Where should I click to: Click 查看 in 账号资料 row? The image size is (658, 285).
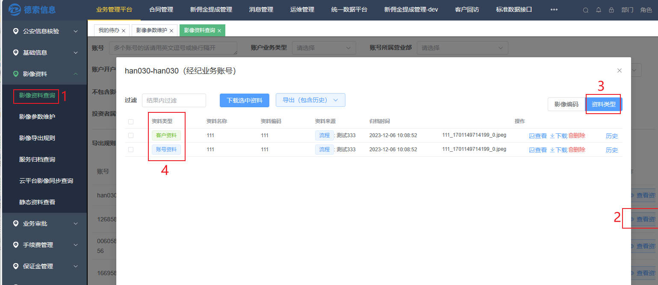[x=538, y=150]
